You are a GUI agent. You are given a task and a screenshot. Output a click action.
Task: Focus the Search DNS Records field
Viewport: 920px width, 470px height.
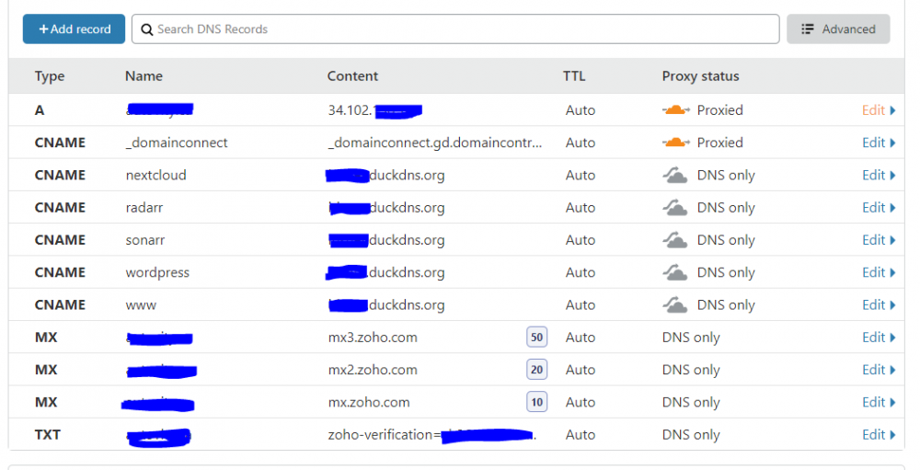455,29
